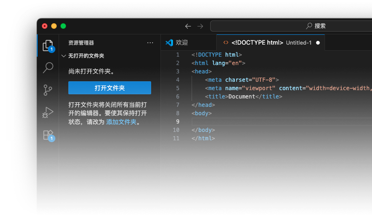Click the 资源管理器 panel title
The image size is (372, 216).
coord(81,43)
